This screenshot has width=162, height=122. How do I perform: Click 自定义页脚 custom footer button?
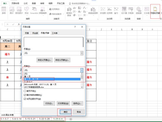(62, 60)
